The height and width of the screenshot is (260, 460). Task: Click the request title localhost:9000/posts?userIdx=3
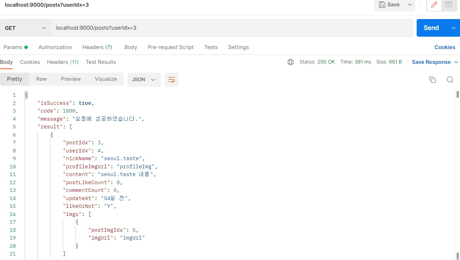click(47, 5)
